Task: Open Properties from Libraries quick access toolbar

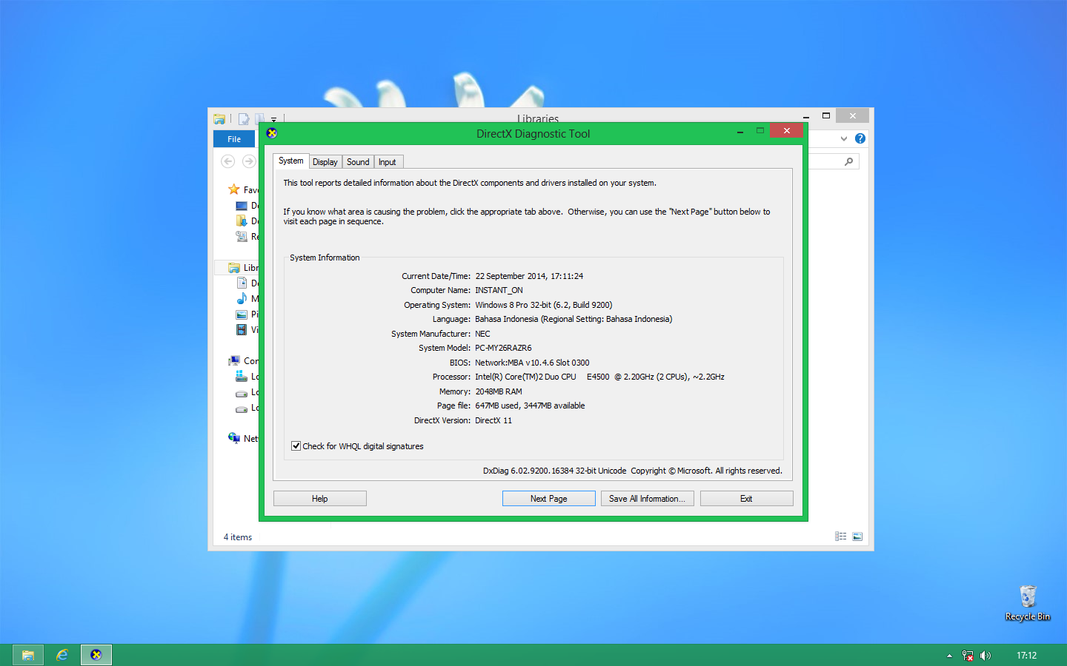Action: pyautogui.click(x=243, y=118)
